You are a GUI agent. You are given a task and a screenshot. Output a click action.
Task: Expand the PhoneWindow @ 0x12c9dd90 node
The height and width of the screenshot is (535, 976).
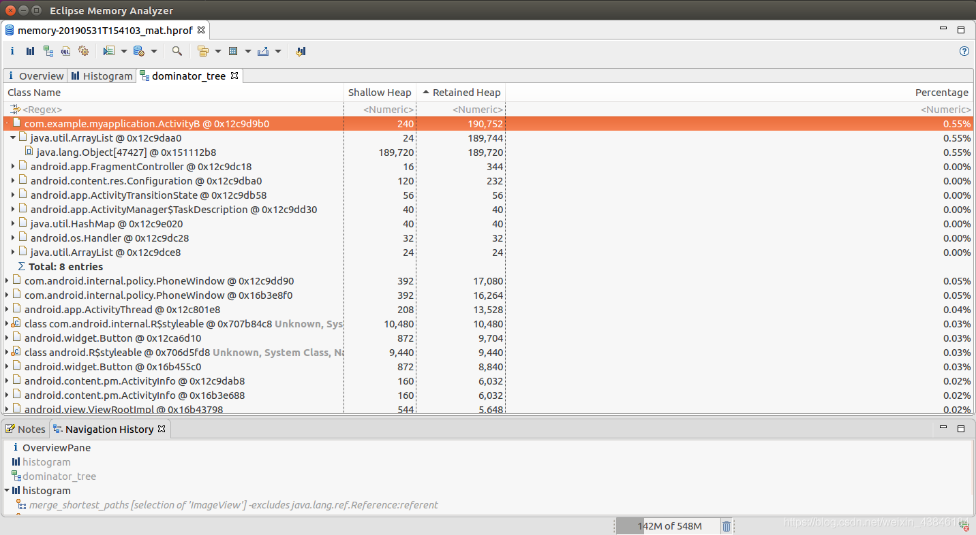click(7, 281)
